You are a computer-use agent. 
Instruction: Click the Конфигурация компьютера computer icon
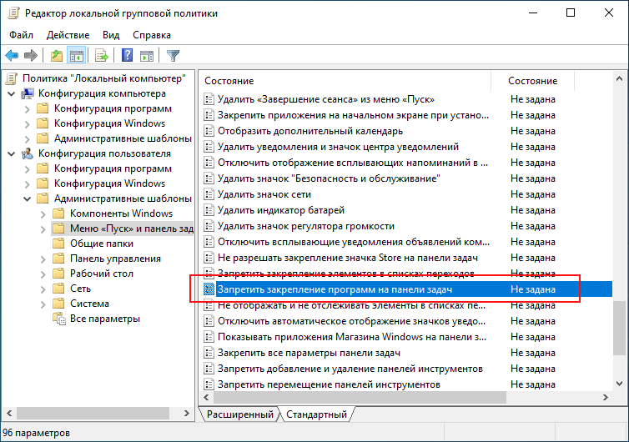[x=28, y=94]
